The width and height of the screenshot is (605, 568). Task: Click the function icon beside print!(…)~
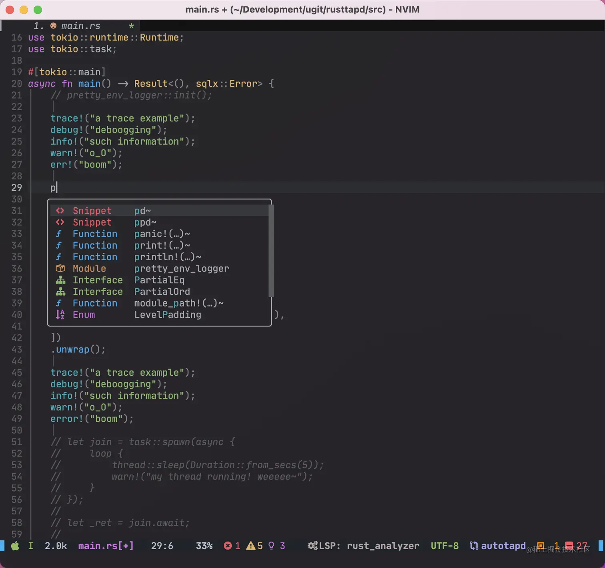pos(59,246)
